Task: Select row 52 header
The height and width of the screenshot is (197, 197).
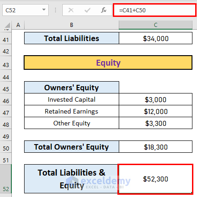Action: 6,179
